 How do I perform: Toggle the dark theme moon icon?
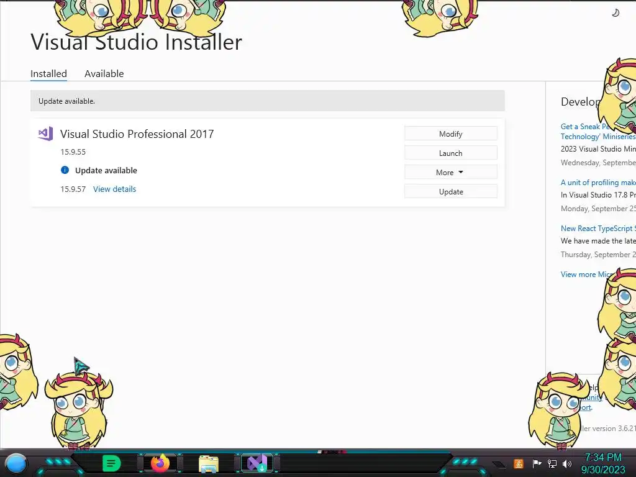click(x=616, y=13)
